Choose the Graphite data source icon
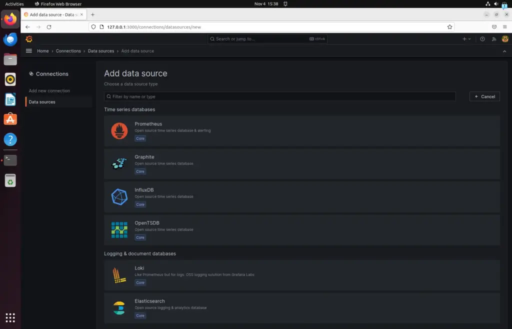 (x=119, y=164)
